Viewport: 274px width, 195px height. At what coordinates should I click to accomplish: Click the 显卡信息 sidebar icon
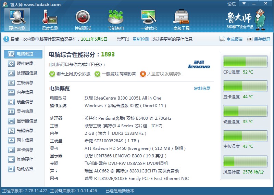click(11, 112)
